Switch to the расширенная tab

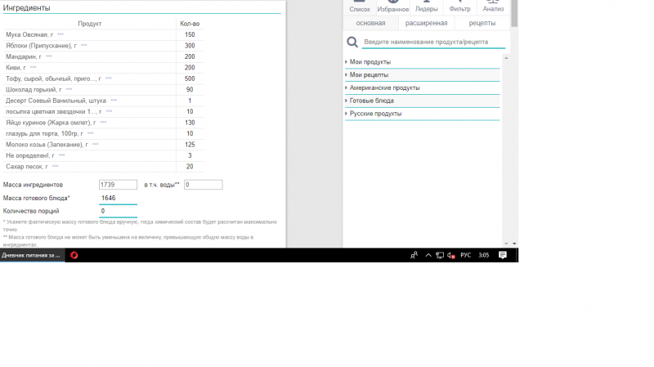coord(426,24)
